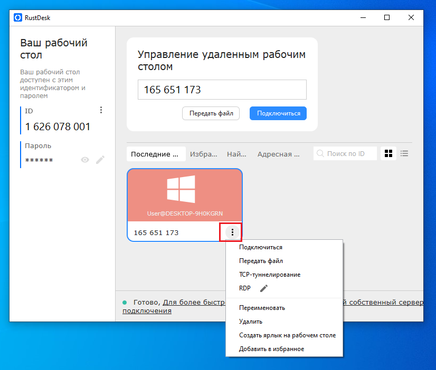436x370 pixels.
Task: Choose Удалить in the context menu
Action: click(x=284, y=322)
